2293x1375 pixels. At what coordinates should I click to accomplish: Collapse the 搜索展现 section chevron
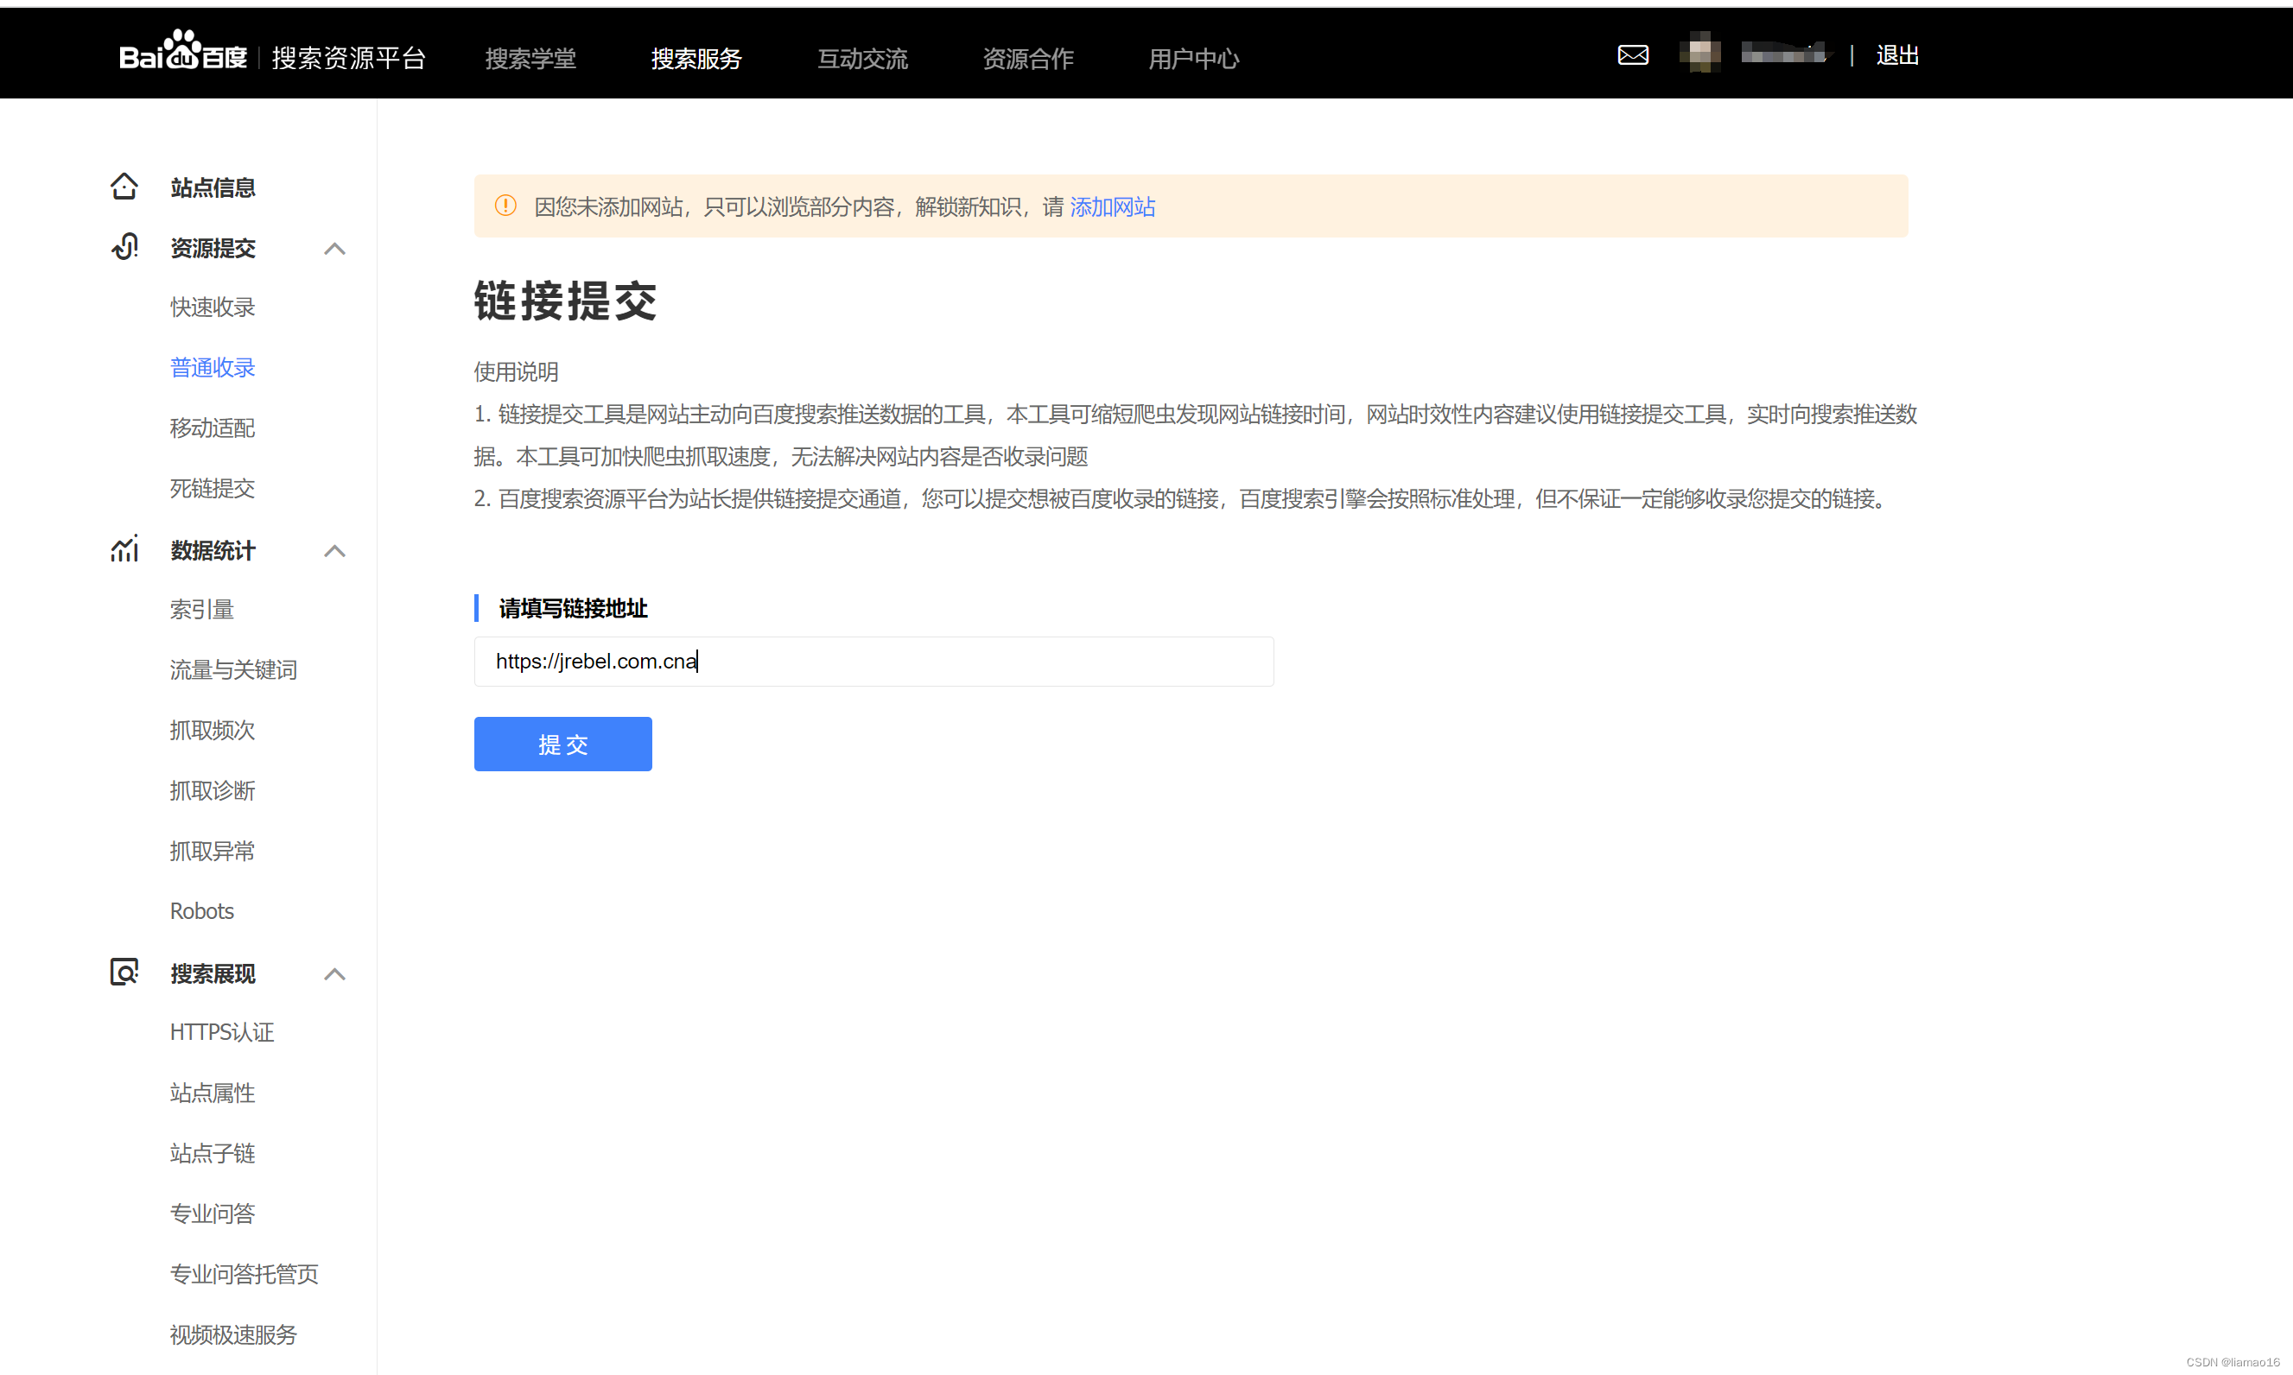pos(334,973)
